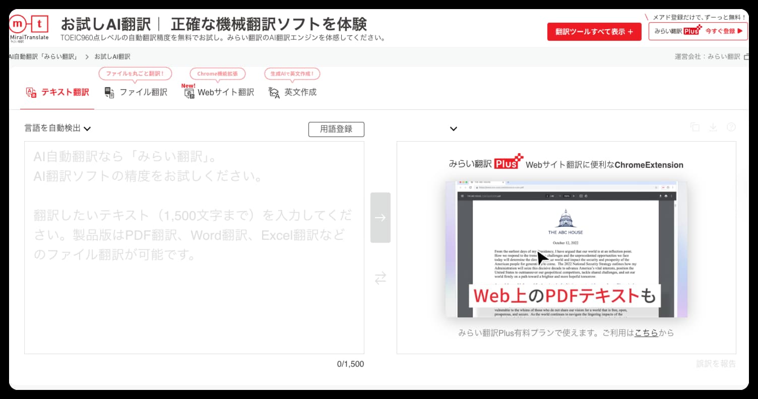
Task: Click the お試しAI翻訳 breadcrumb item
Action: (x=112, y=56)
